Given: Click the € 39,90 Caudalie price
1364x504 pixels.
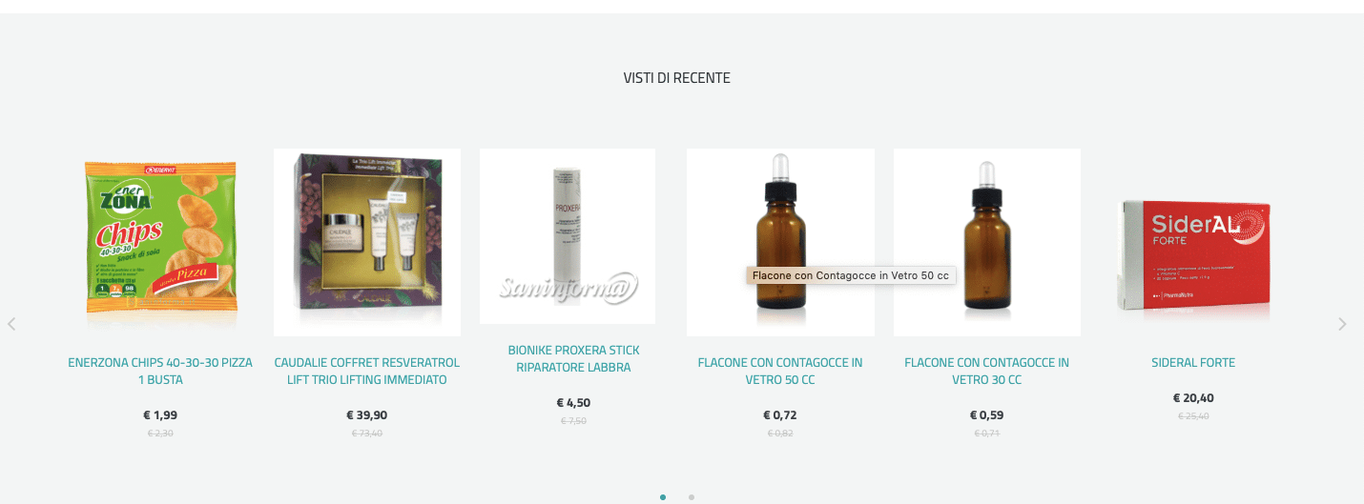Looking at the screenshot, I should pos(367,415).
